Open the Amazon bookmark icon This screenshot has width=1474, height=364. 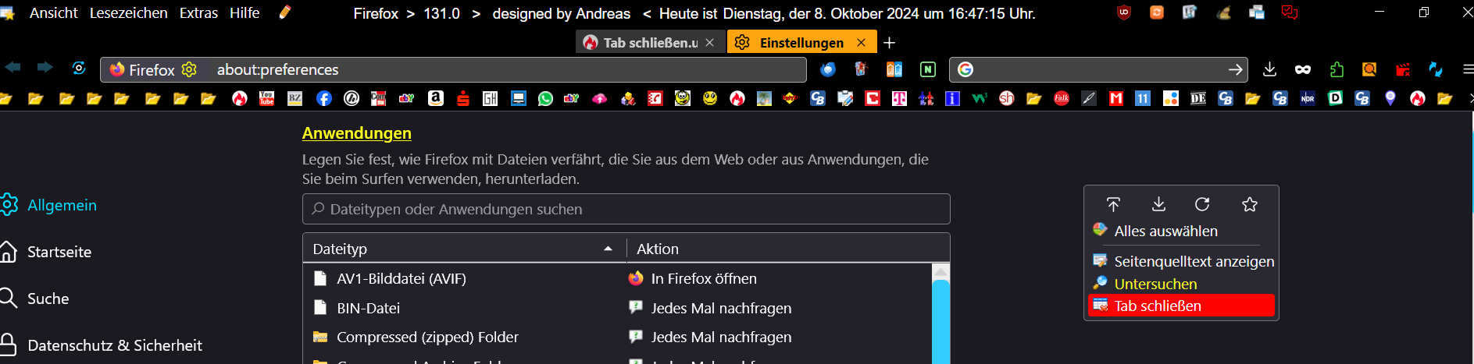(x=436, y=98)
